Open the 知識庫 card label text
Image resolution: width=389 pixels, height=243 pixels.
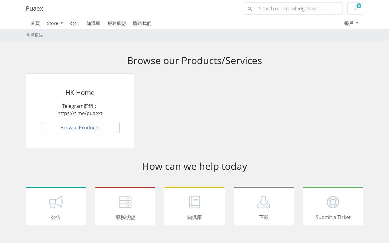coord(194,217)
